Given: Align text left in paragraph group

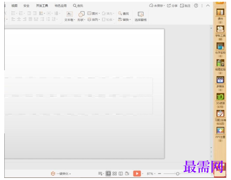Looking at the screenshot, I should tap(13, 19).
